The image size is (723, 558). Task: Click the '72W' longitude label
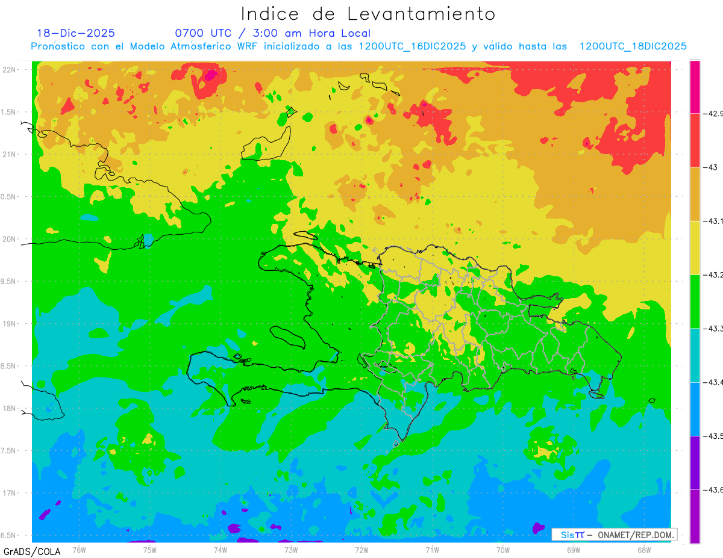pyautogui.click(x=361, y=550)
